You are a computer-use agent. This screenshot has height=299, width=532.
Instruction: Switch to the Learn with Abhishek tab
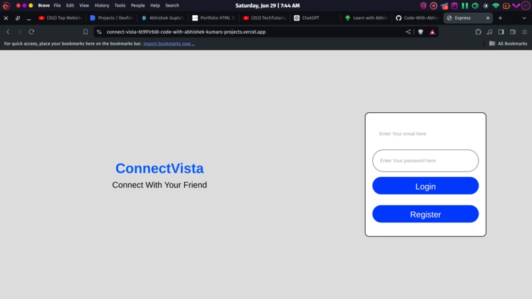coord(366,18)
